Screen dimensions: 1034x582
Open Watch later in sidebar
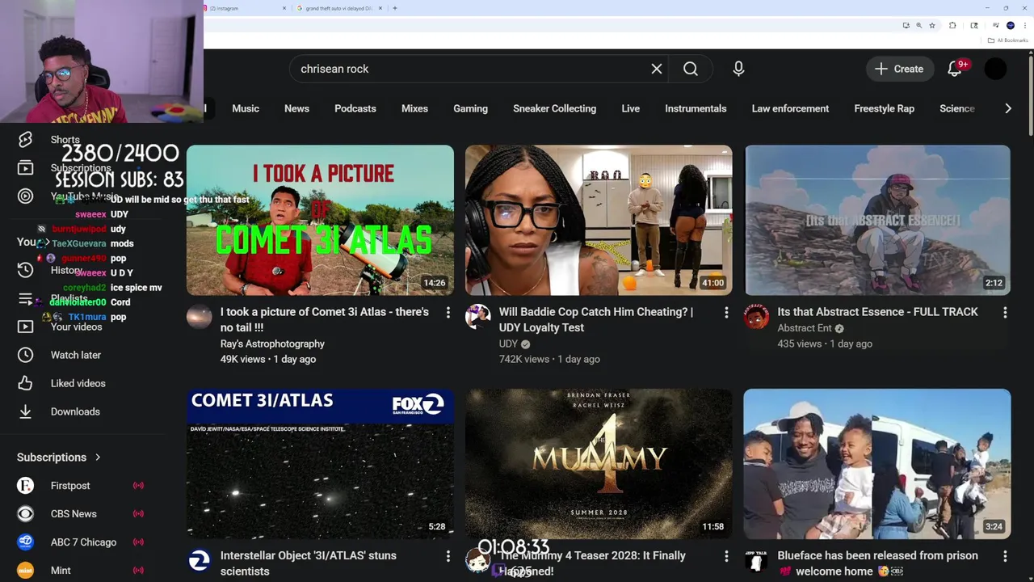tap(75, 355)
